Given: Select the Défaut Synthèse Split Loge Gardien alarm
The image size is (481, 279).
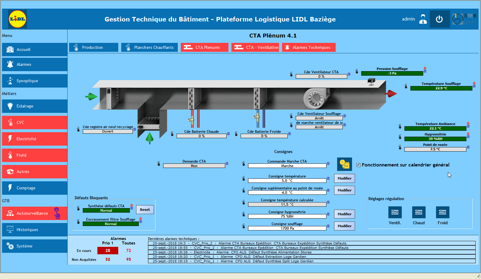Looking at the screenshot, I should pos(312,261).
